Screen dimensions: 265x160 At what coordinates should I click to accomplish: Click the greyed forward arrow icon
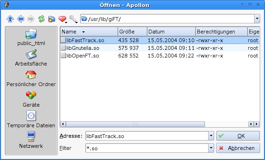pyautogui.click(x=31, y=19)
